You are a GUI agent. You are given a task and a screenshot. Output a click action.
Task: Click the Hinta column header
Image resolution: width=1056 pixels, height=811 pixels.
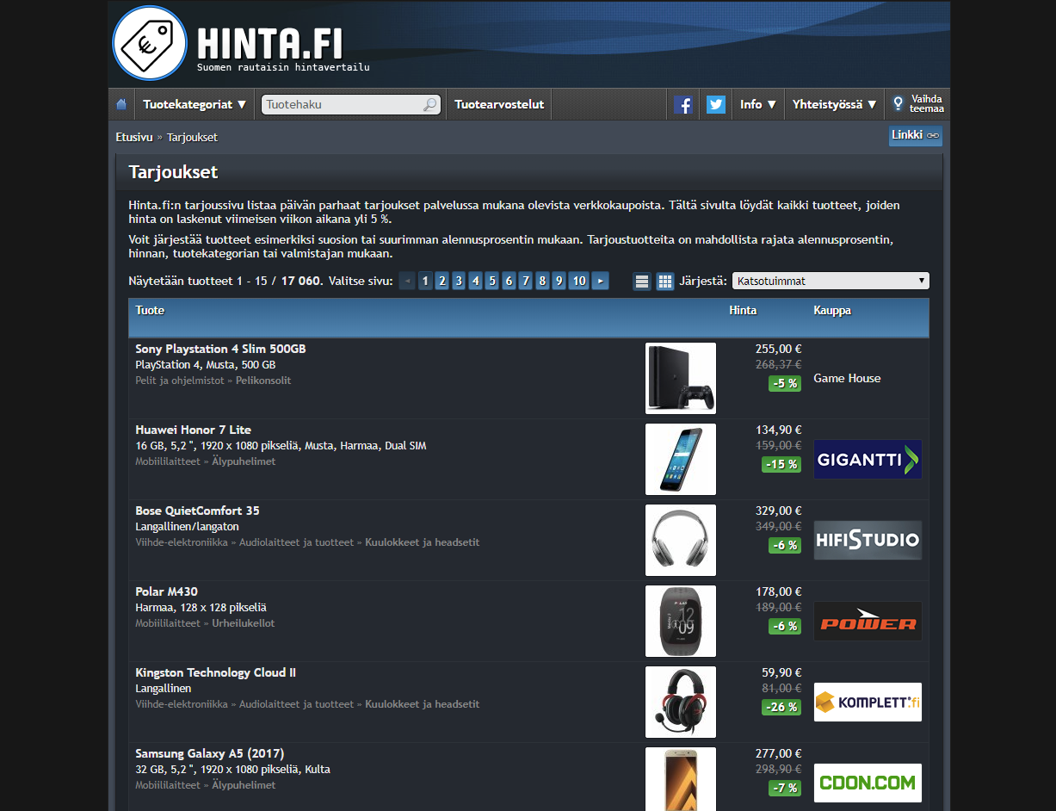tap(744, 310)
